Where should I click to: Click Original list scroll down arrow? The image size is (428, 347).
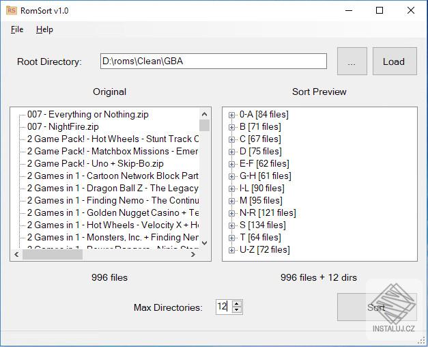[x=205, y=243]
